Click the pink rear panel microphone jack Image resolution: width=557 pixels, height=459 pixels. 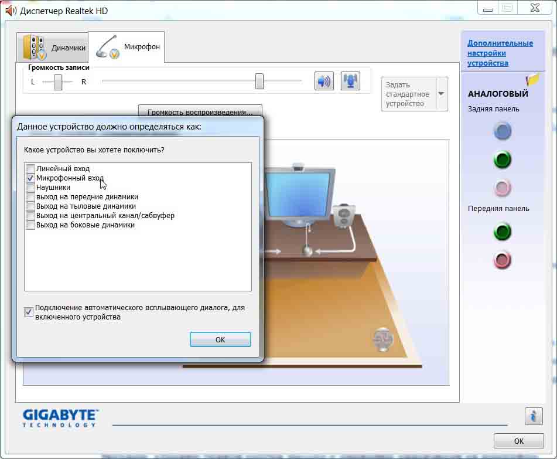[502, 188]
